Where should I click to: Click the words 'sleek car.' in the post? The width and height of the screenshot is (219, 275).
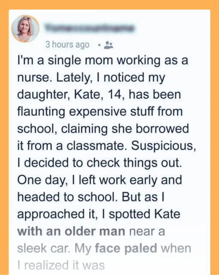point(41,248)
